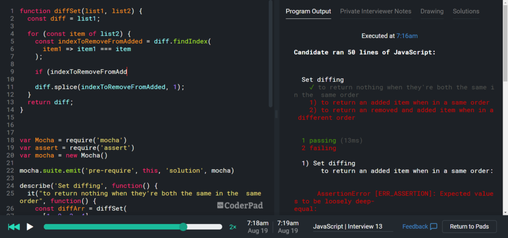Play the interview recording
Viewport: 508px width, 238px height.
(30, 227)
